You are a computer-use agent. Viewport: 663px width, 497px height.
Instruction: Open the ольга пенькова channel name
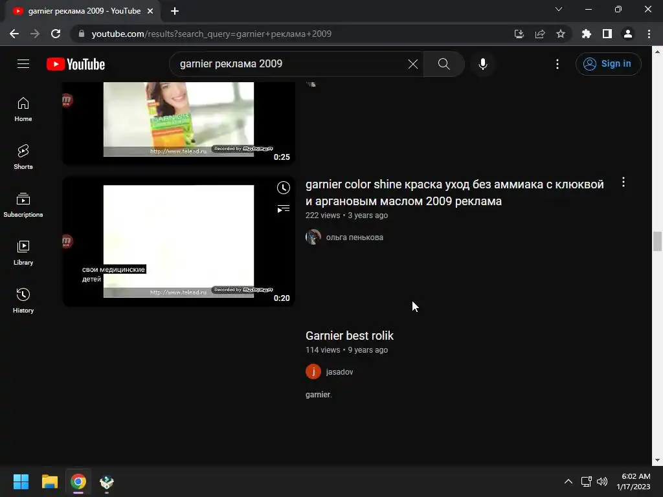click(x=354, y=237)
